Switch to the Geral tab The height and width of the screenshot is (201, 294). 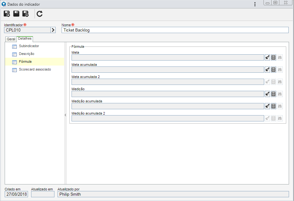point(11,39)
